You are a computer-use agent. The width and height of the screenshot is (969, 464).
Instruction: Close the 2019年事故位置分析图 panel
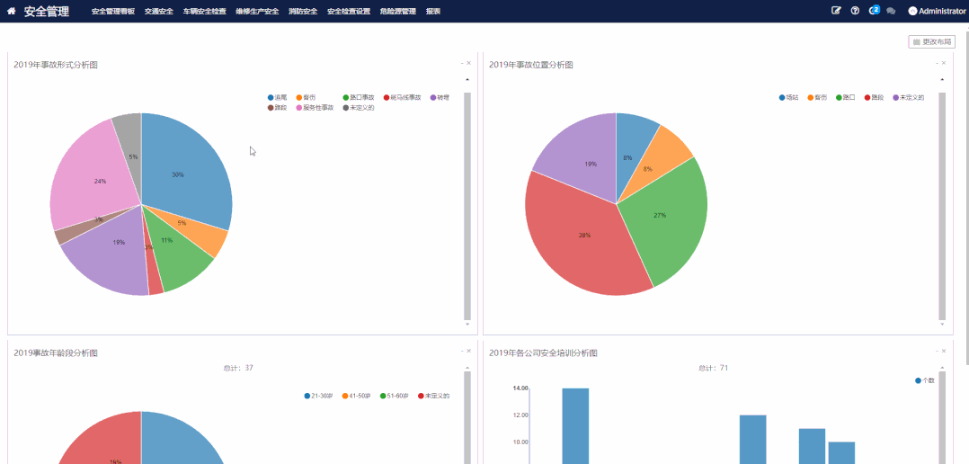coord(944,63)
